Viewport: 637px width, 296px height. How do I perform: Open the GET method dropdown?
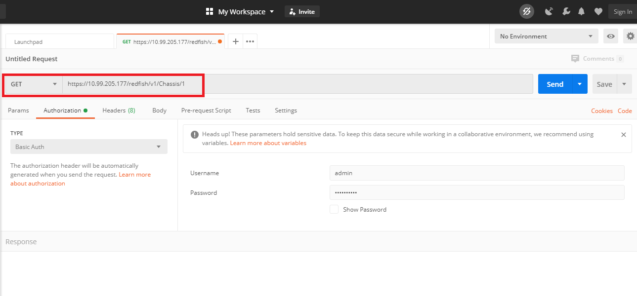[34, 84]
